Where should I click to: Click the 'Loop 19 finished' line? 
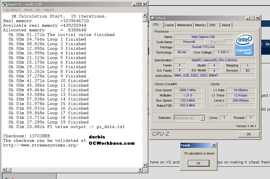49,122
